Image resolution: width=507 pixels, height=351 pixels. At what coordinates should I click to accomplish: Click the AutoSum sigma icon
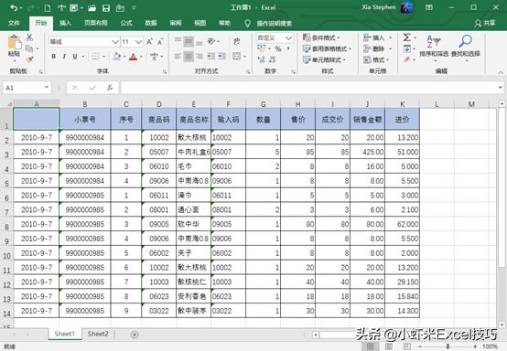point(406,37)
